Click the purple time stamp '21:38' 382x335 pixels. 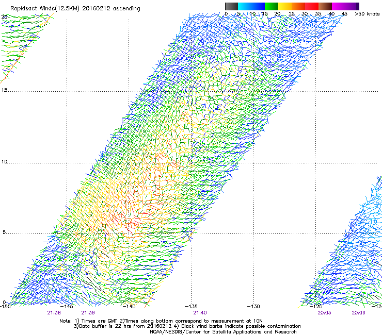click(54, 313)
